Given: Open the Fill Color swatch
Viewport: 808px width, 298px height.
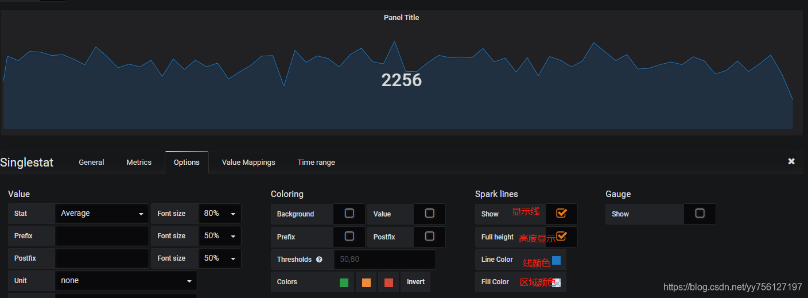Looking at the screenshot, I should click(x=556, y=282).
